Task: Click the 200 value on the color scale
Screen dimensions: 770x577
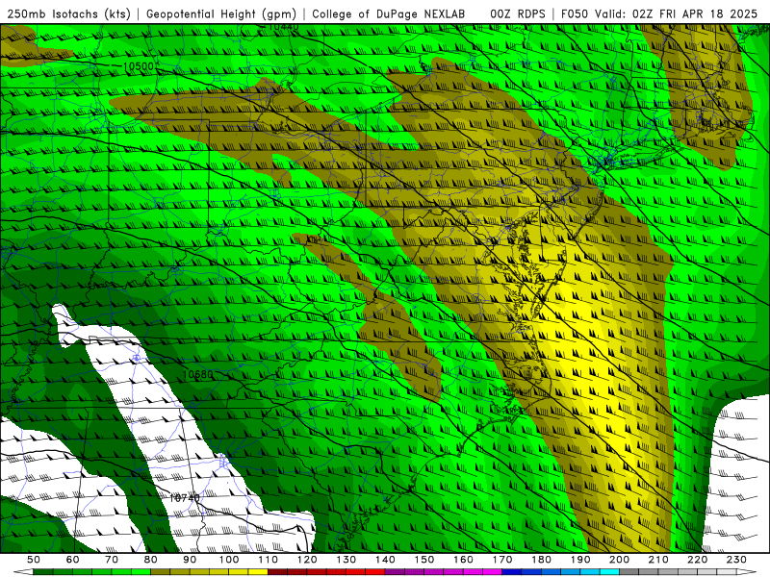Action: tap(619, 560)
